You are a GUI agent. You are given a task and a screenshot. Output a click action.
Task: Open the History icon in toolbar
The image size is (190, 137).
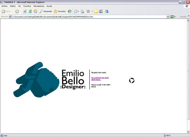tap(70, 11)
